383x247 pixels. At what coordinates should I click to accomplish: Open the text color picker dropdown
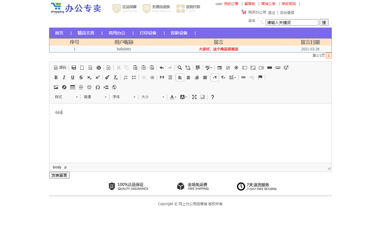[173, 97]
